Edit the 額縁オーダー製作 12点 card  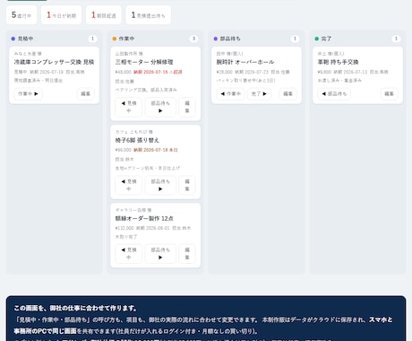187,254
